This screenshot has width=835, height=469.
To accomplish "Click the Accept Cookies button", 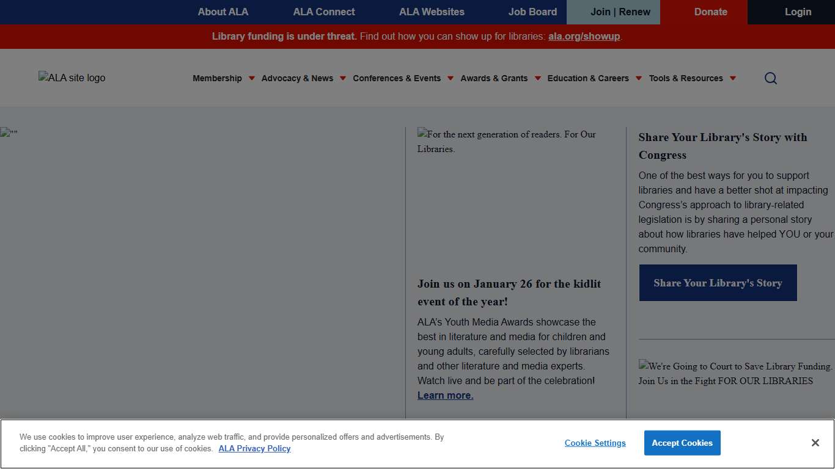I will (682, 443).
